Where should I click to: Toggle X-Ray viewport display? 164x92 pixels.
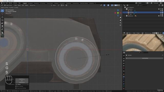(x=112, y=5)
